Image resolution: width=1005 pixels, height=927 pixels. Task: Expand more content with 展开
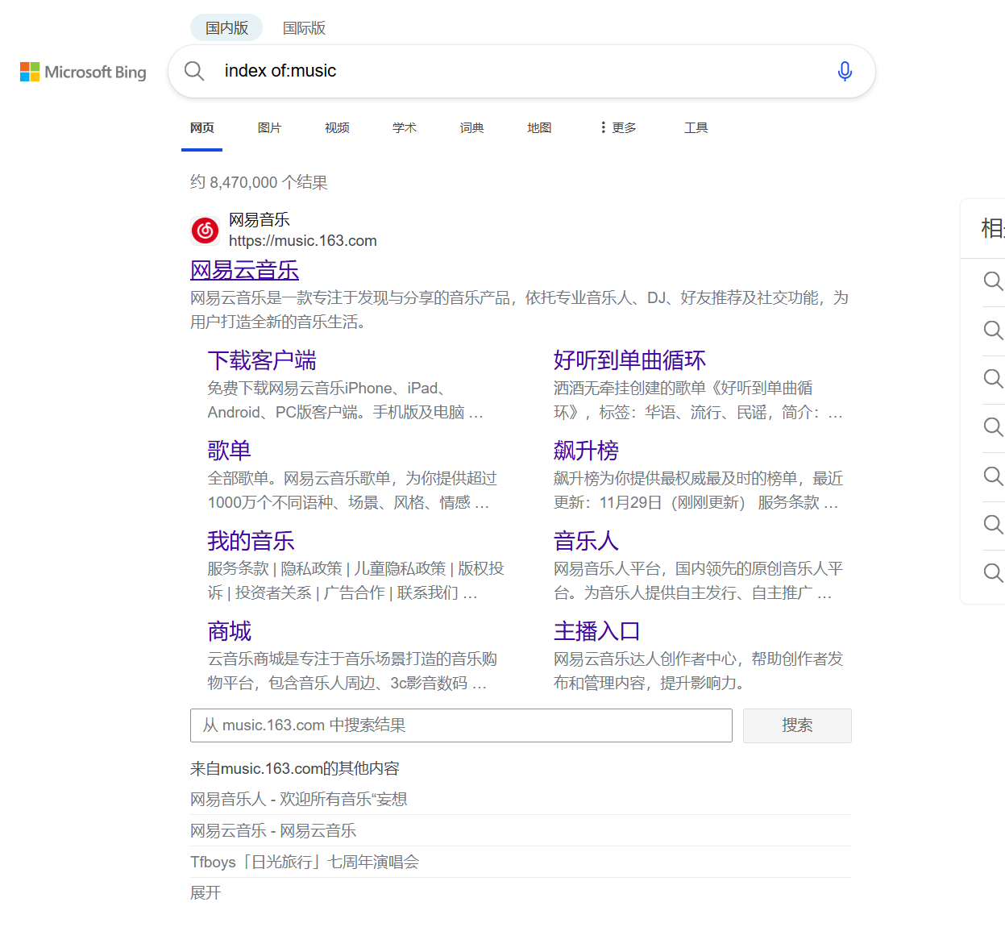[206, 892]
